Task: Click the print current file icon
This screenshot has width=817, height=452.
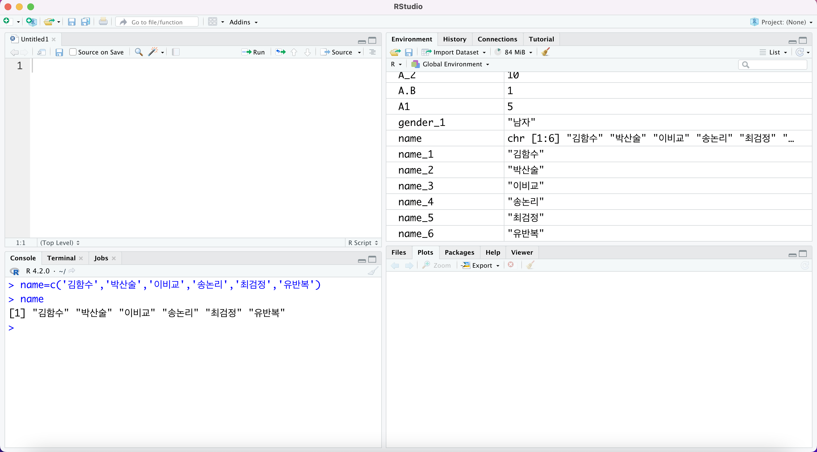Action: tap(103, 22)
